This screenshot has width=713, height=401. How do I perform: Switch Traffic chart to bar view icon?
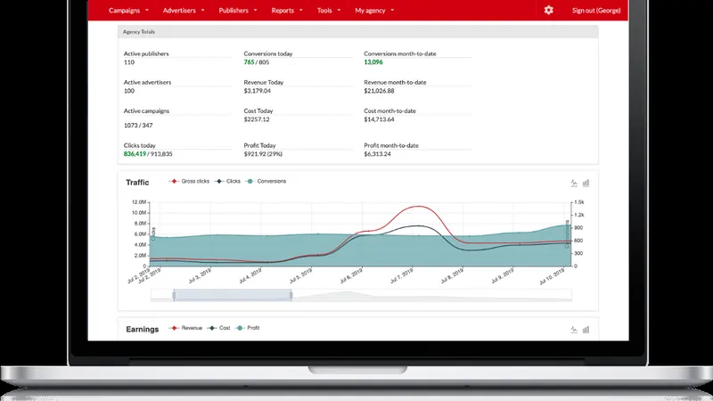click(586, 183)
